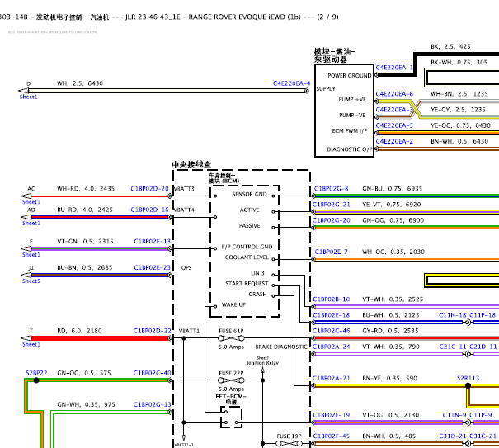
Task: Click connector link C1BP02G-21
Action: (331, 205)
